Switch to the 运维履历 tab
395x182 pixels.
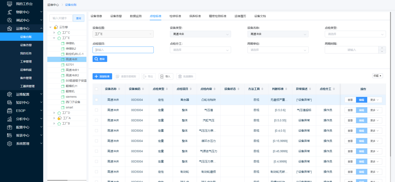[240, 16]
